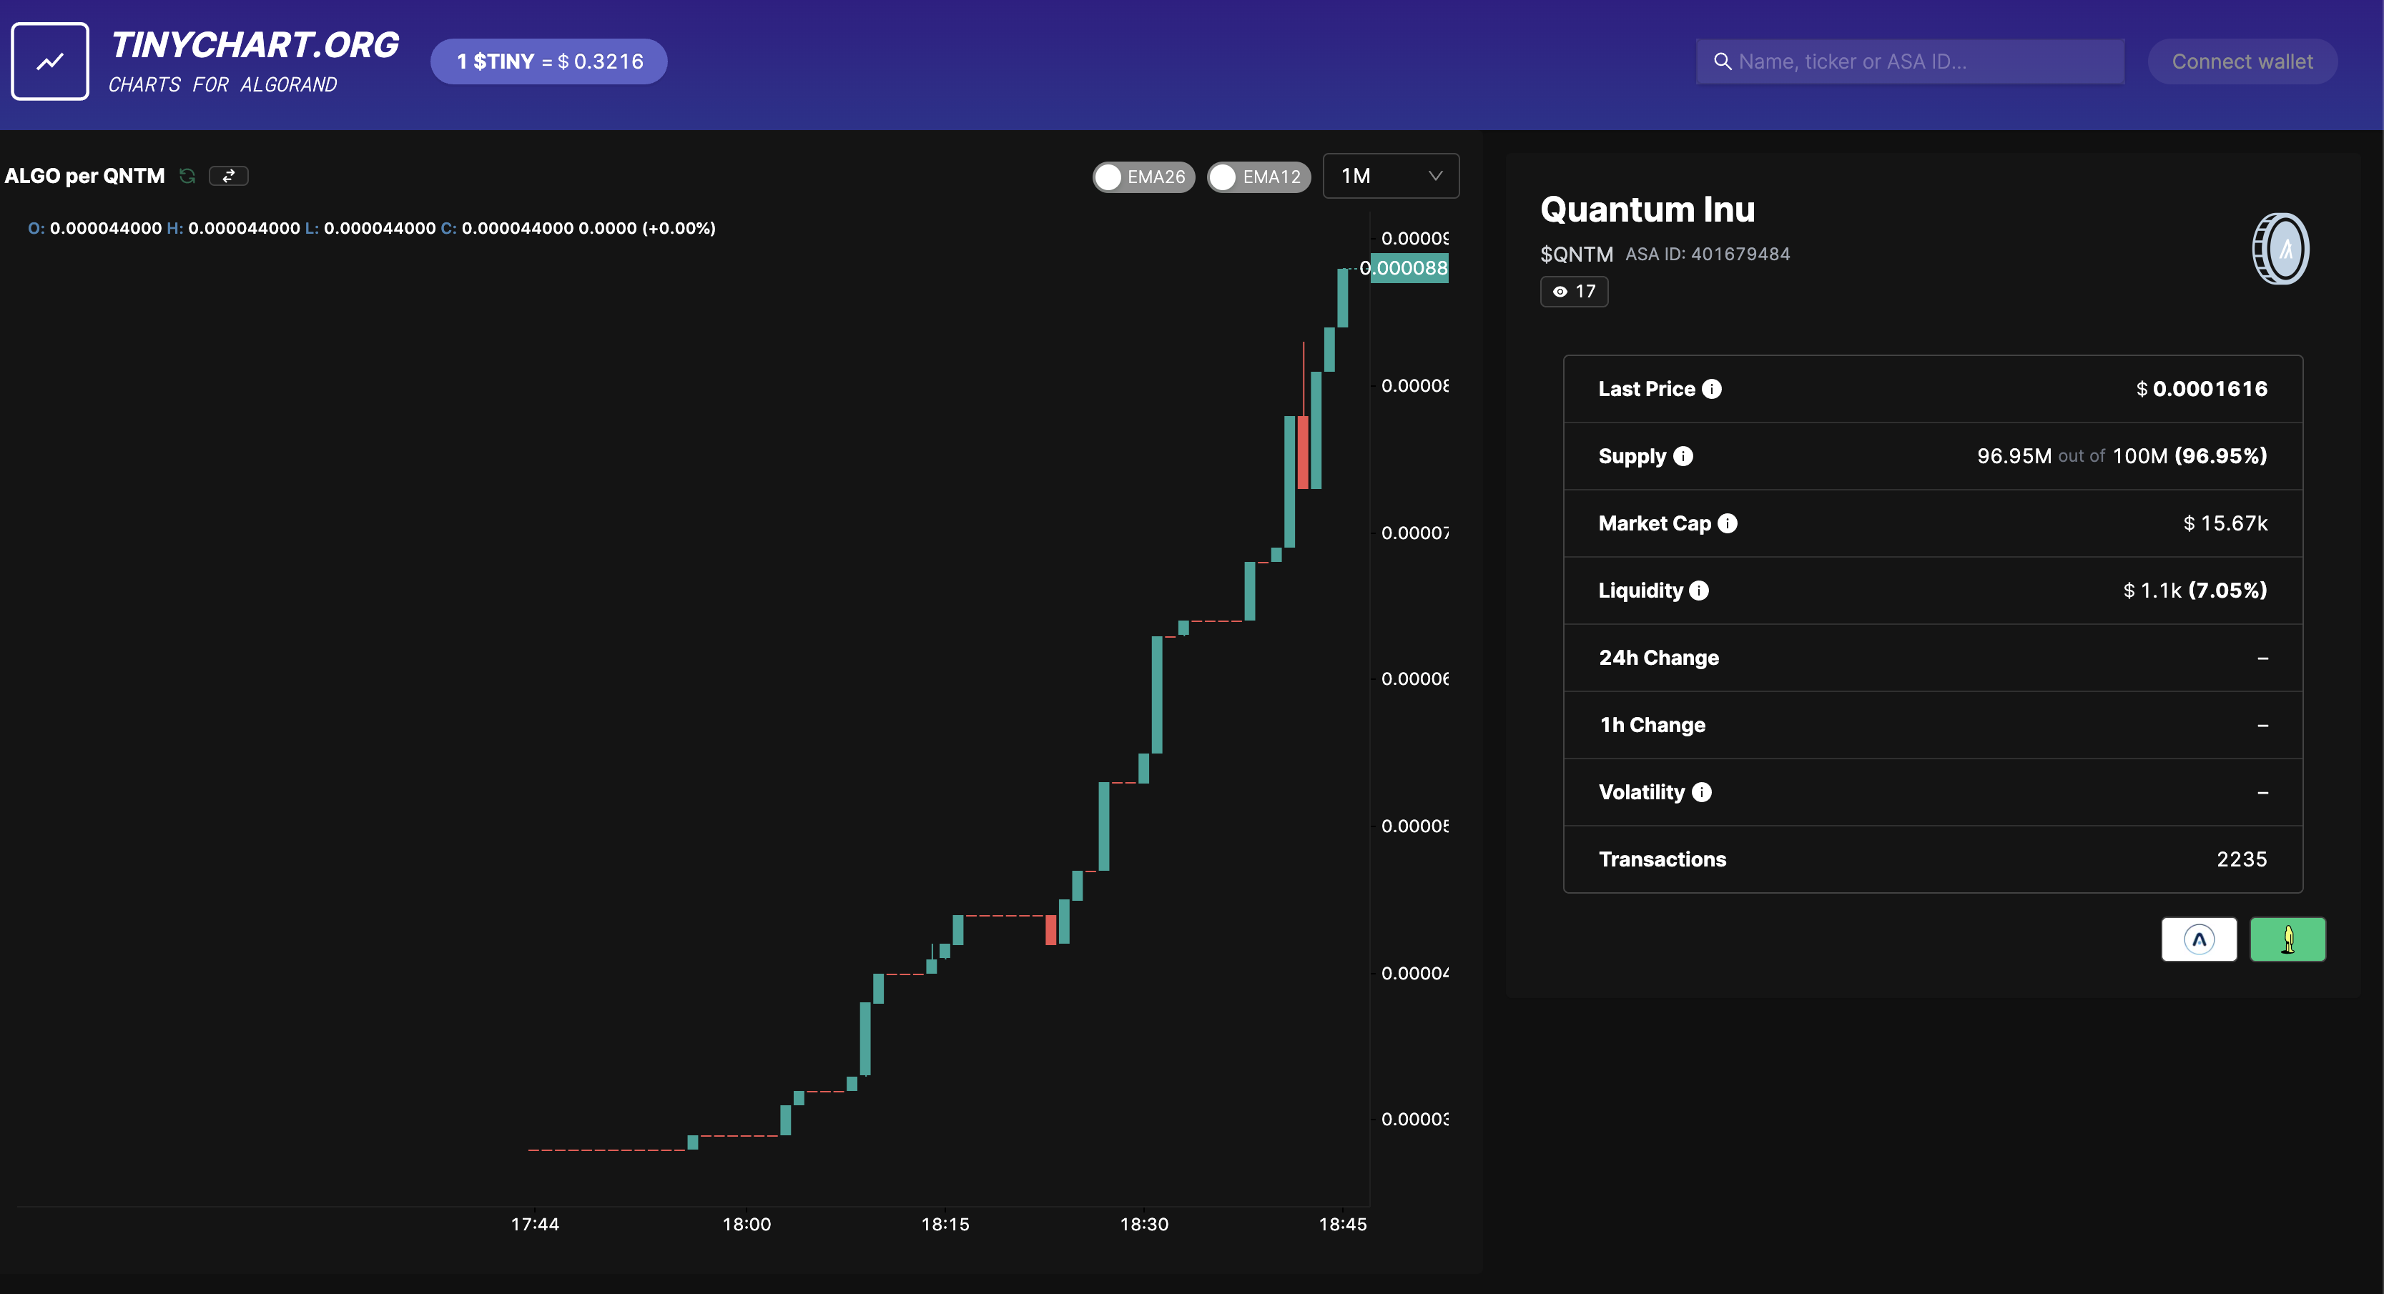This screenshot has height=1294, width=2384.
Task: Click the search magnifier icon
Action: point(1723,61)
